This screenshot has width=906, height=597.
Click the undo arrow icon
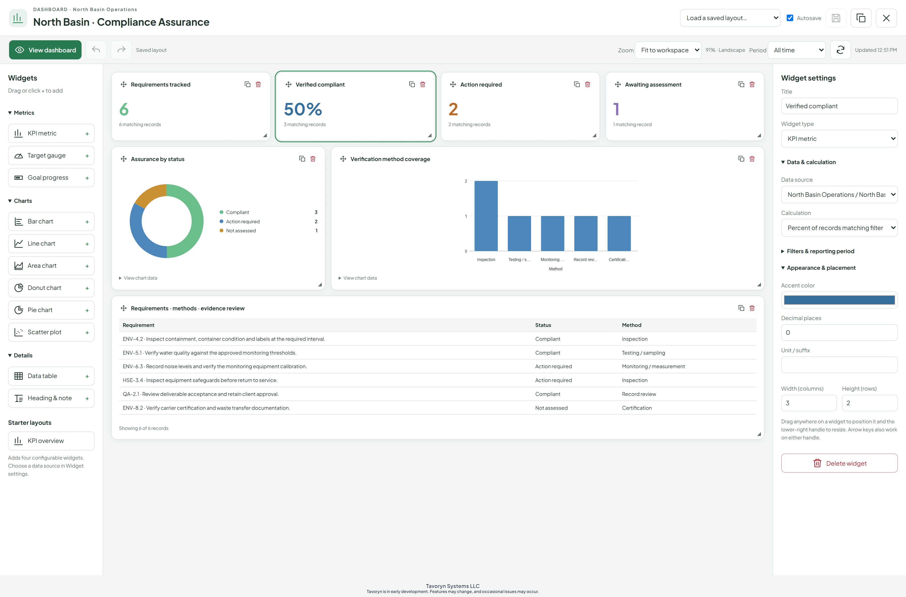96,50
